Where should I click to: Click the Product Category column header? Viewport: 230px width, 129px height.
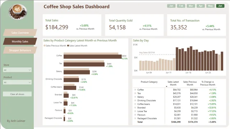pos(149,82)
